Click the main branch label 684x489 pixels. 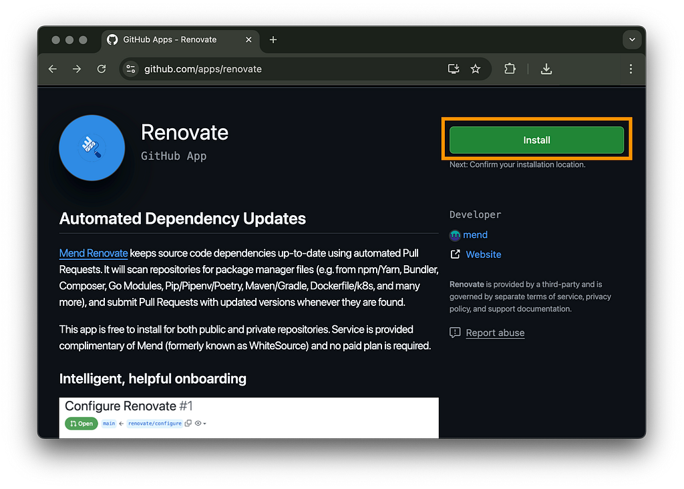109,424
